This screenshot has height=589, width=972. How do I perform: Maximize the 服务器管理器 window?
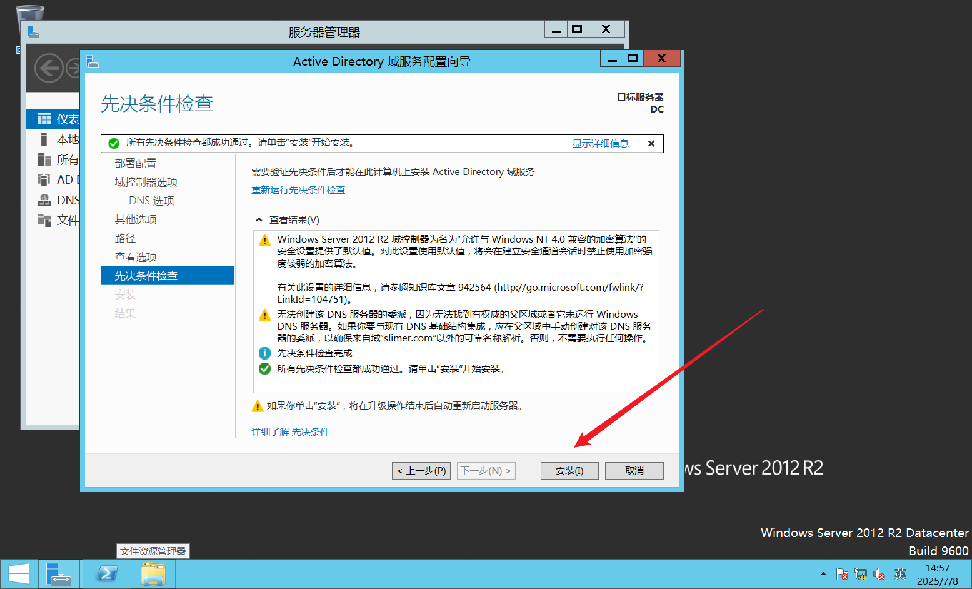[577, 29]
